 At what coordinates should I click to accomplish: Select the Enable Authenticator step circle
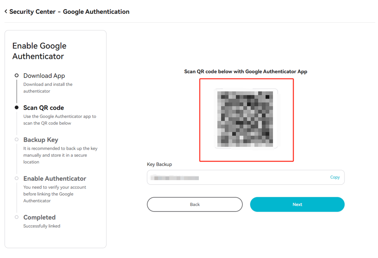(x=17, y=178)
